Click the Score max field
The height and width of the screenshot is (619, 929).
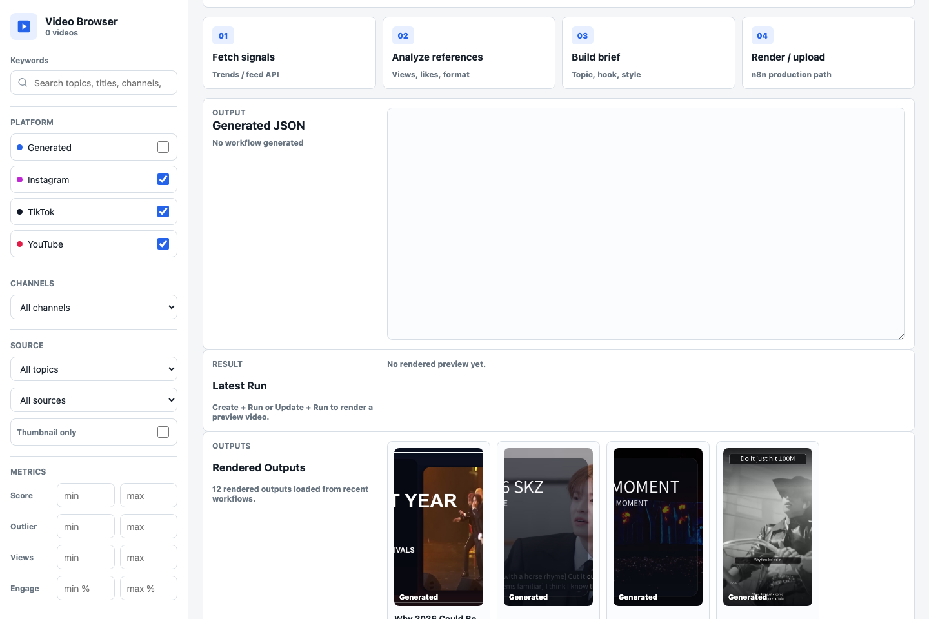coord(148,495)
